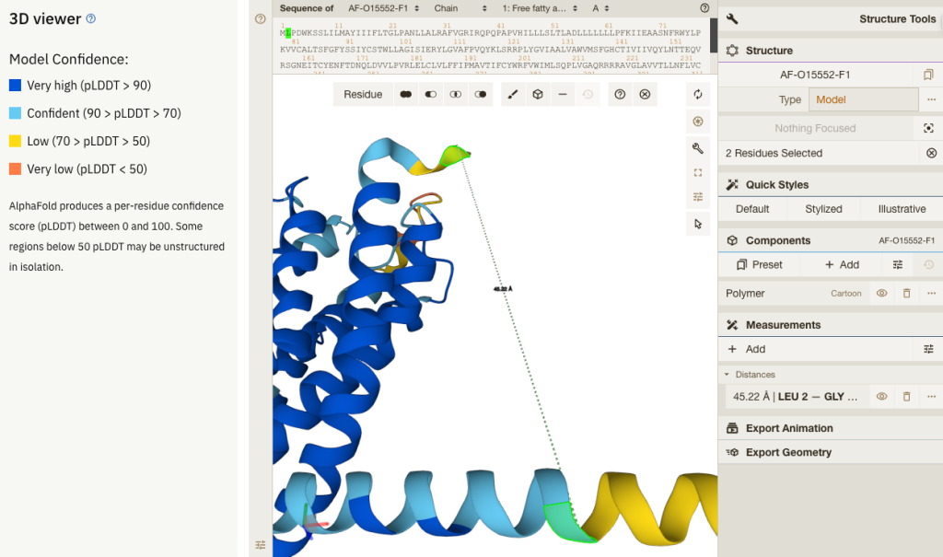Image resolution: width=943 pixels, height=557 pixels.
Task: Toggle controls panel with wrench icon in viewport
Action: pos(698,148)
